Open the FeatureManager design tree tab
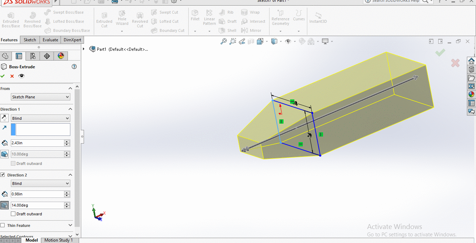Image resolution: width=476 pixels, height=243 pixels. pos(5,56)
